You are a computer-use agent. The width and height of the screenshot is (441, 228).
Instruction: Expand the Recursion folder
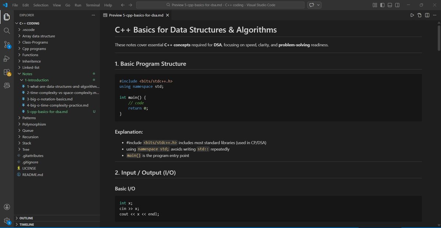point(57,137)
